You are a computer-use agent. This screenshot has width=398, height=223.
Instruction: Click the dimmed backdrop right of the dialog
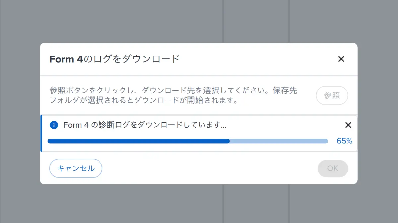378,112
